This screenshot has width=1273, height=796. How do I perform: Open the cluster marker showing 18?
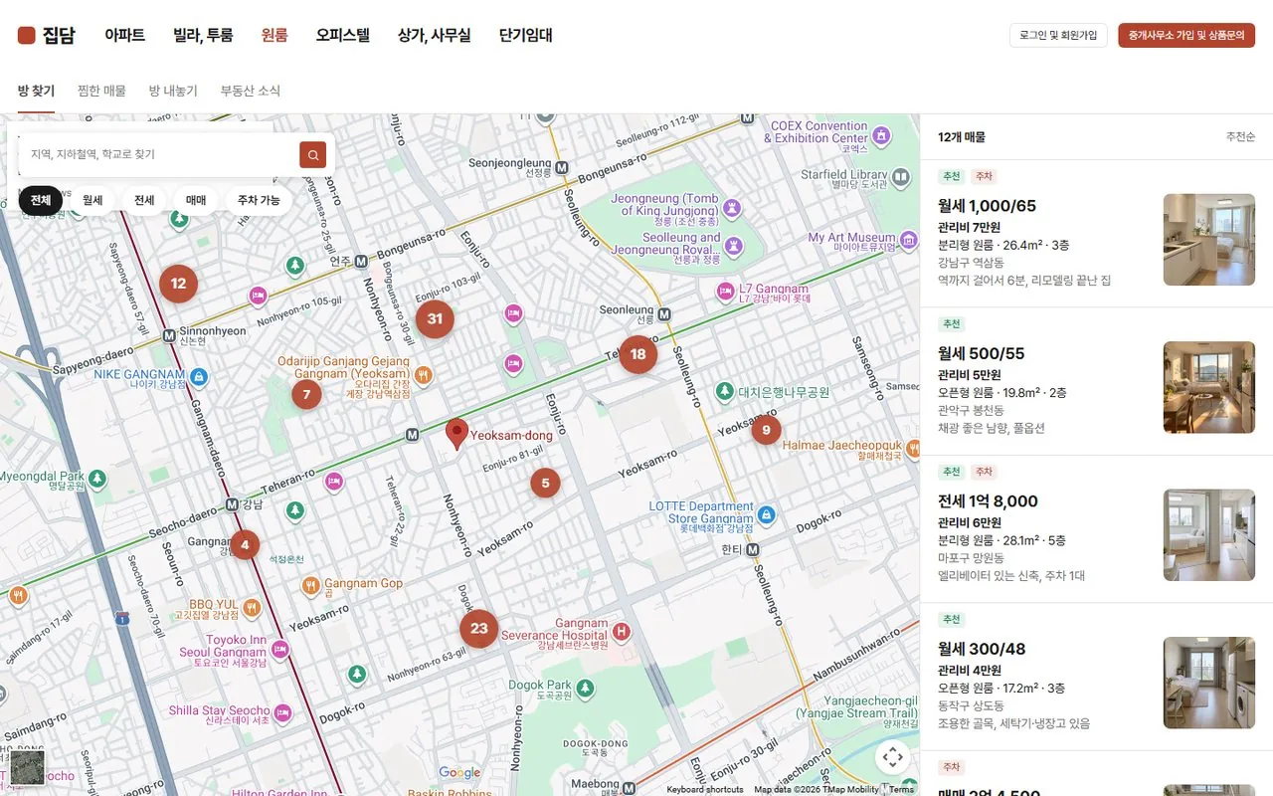tap(637, 354)
